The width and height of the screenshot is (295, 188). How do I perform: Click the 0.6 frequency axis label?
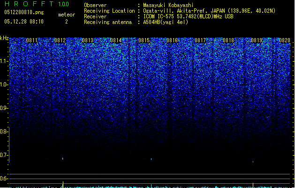tap(4, 179)
